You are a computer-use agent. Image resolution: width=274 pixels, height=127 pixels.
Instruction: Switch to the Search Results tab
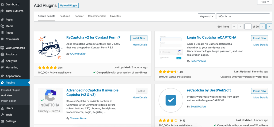point(47,16)
